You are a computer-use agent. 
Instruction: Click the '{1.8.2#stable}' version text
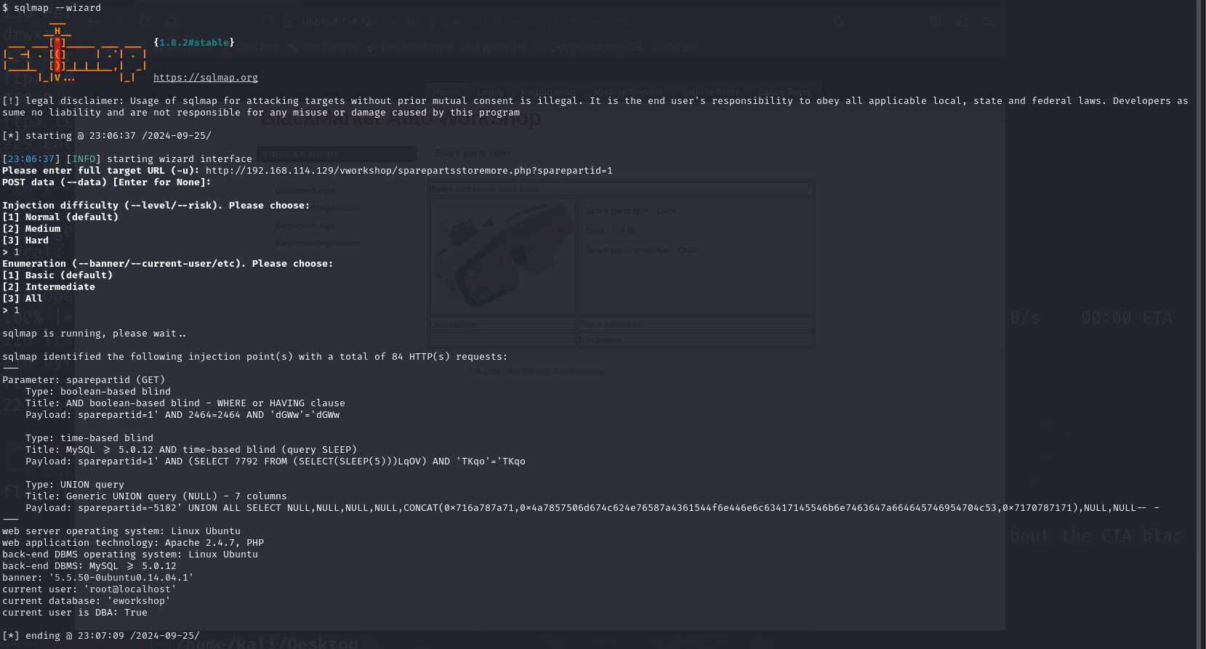[x=194, y=42]
